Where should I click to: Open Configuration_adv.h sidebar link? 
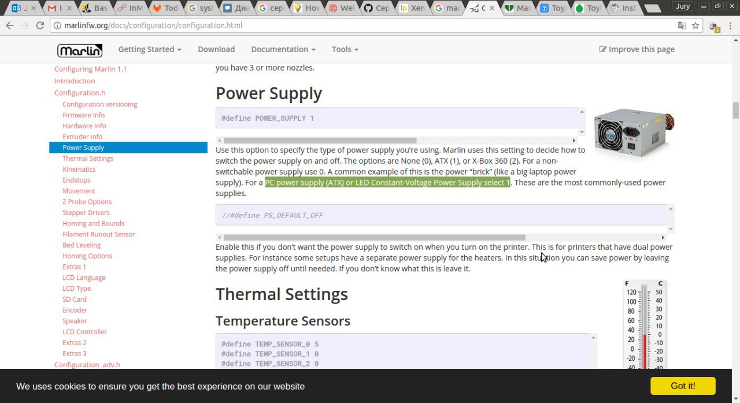(x=87, y=364)
